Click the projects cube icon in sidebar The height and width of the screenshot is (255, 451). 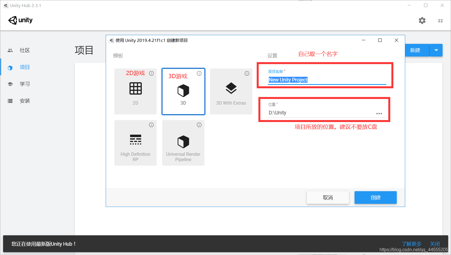click(x=10, y=68)
